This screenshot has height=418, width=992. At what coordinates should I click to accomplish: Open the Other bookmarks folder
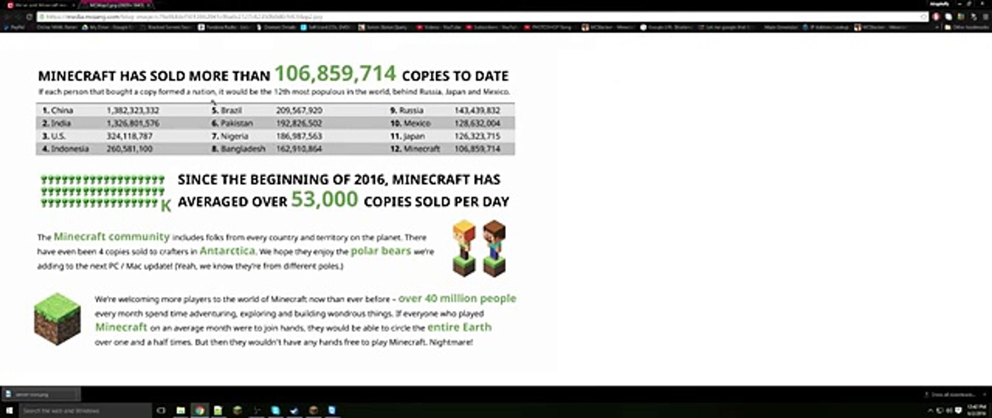pyautogui.click(x=966, y=27)
